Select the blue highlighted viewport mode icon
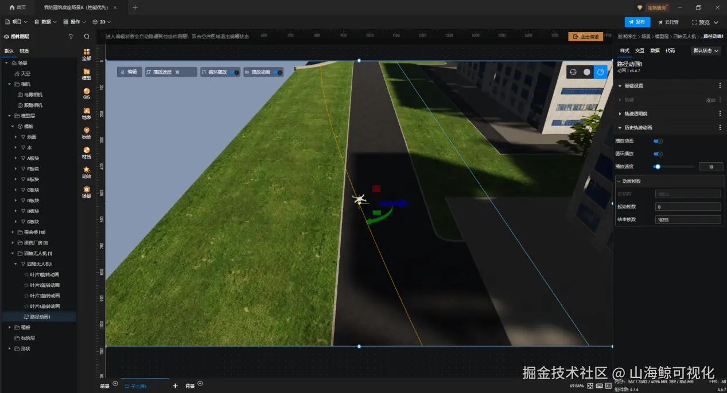The width and height of the screenshot is (727, 393). coord(601,72)
